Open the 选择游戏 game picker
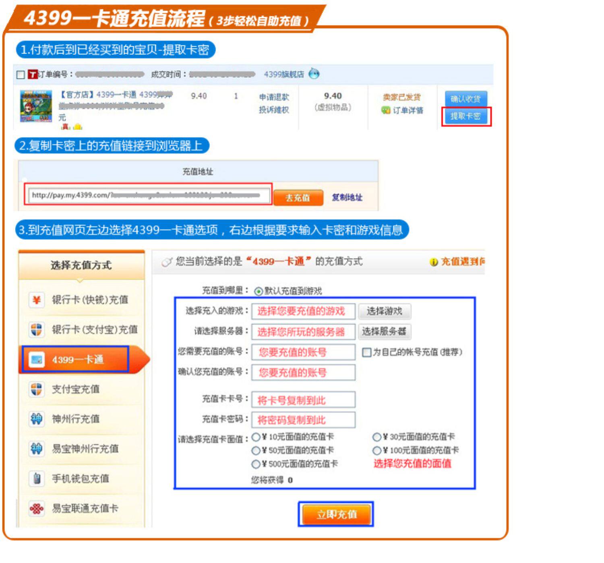The image size is (604, 563). 385,311
